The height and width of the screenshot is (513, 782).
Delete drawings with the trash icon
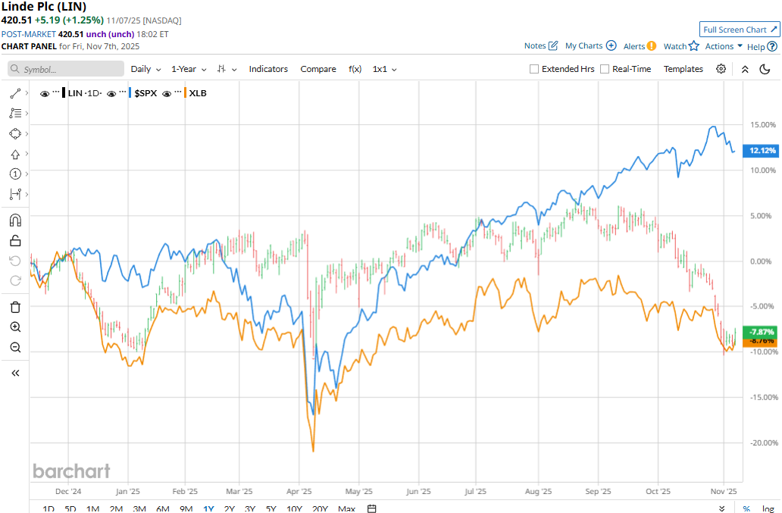15,307
